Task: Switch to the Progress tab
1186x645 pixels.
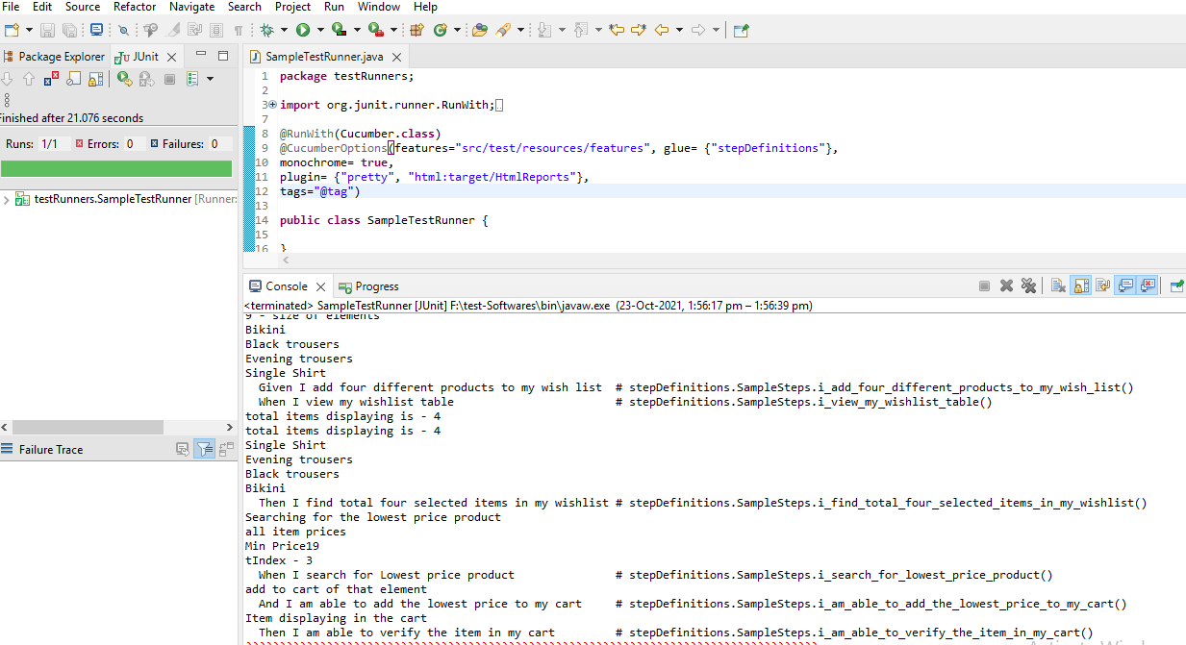Action: pos(367,286)
